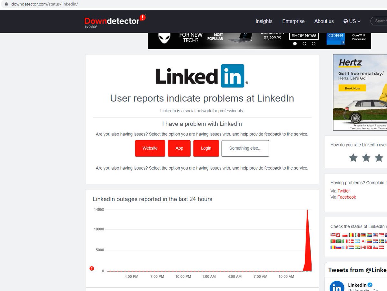Viewport: 387px width, 291px height.
Task: Select the India flag
Action: tap(357, 247)
